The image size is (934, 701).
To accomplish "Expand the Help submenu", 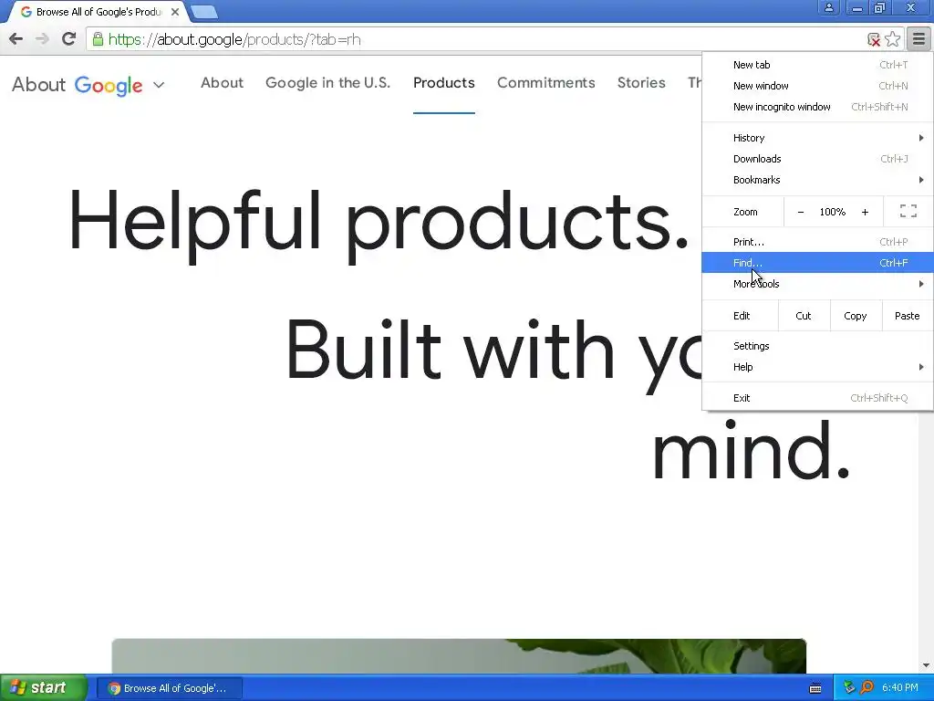I will click(817, 367).
